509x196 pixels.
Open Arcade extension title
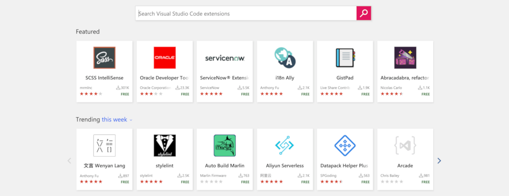click(405, 166)
